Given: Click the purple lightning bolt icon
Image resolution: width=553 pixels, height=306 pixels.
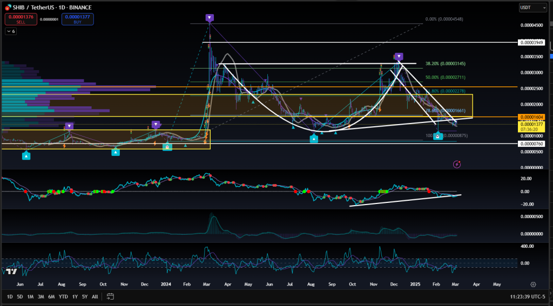Looking at the screenshot, I should click(x=457, y=164).
